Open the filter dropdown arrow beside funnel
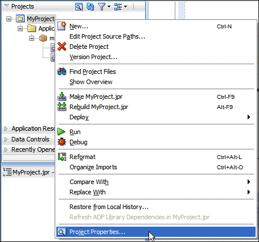 109,7
